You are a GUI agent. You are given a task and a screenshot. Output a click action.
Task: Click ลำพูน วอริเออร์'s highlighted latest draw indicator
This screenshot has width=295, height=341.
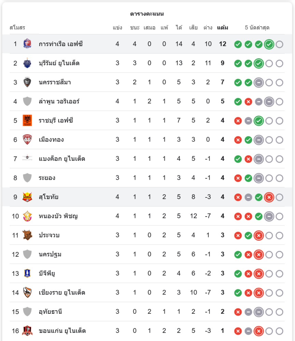click(x=269, y=102)
